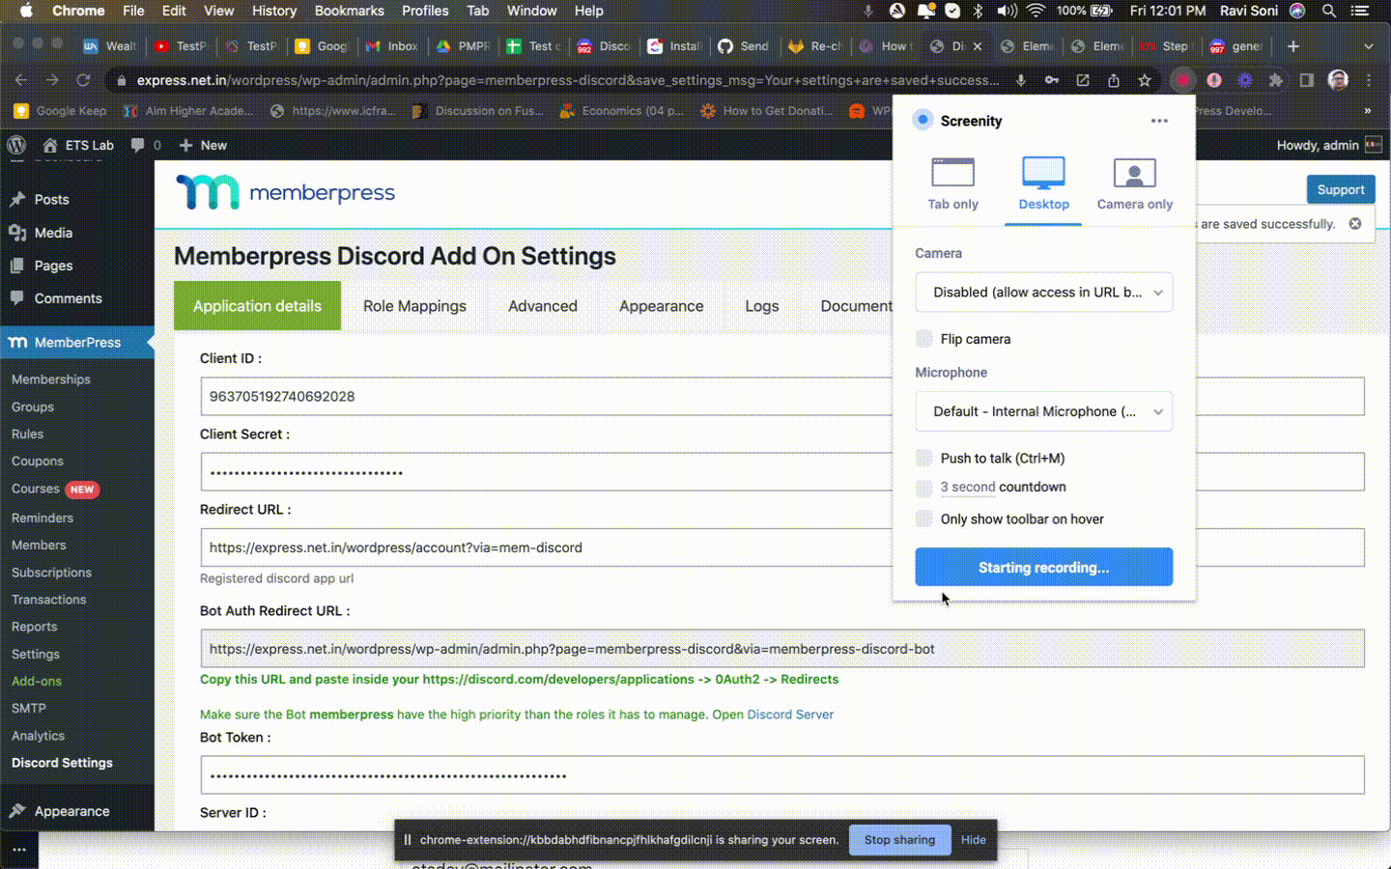1391x869 pixels.
Task: Open Howdy, admin account menu
Action: 1329,145
